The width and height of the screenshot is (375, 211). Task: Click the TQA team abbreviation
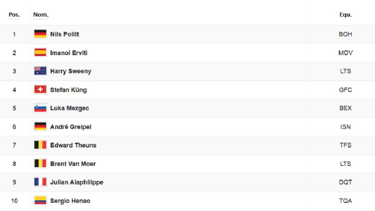click(346, 201)
